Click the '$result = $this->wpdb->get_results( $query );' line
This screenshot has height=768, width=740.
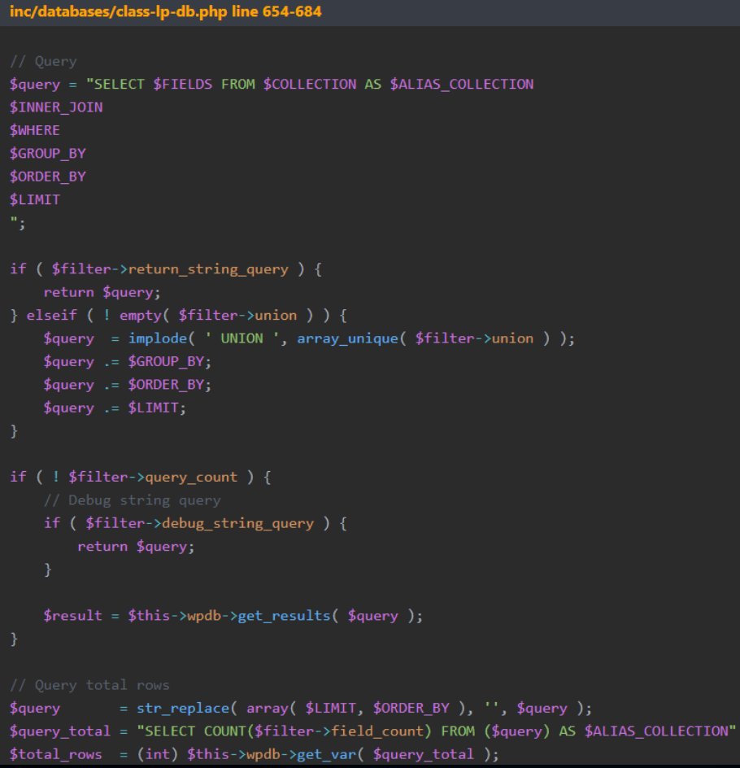coord(233,615)
